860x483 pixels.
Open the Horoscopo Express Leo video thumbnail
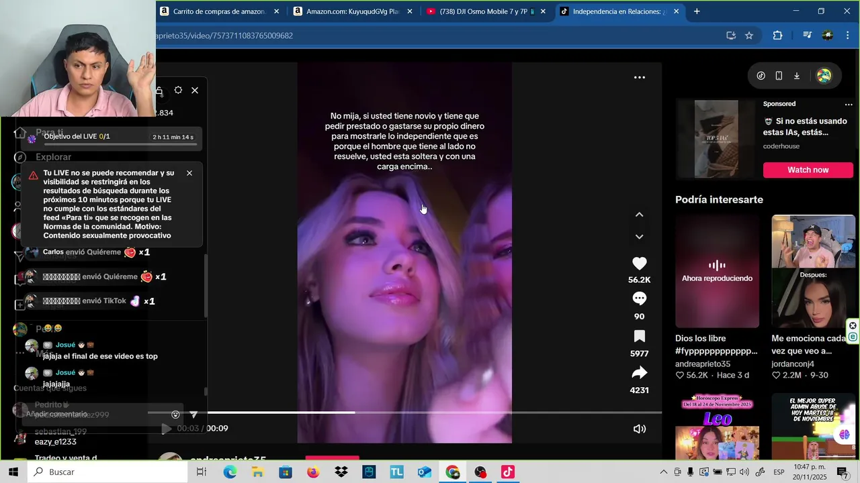pyautogui.click(x=717, y=426)
